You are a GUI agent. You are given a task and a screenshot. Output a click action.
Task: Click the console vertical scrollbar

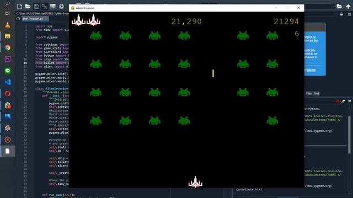click(349, 135)
